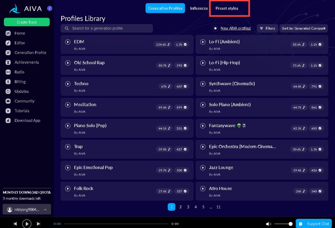Open Home from the sidebar
Viewport: 335px width, 228px height.
pos(20,33)
